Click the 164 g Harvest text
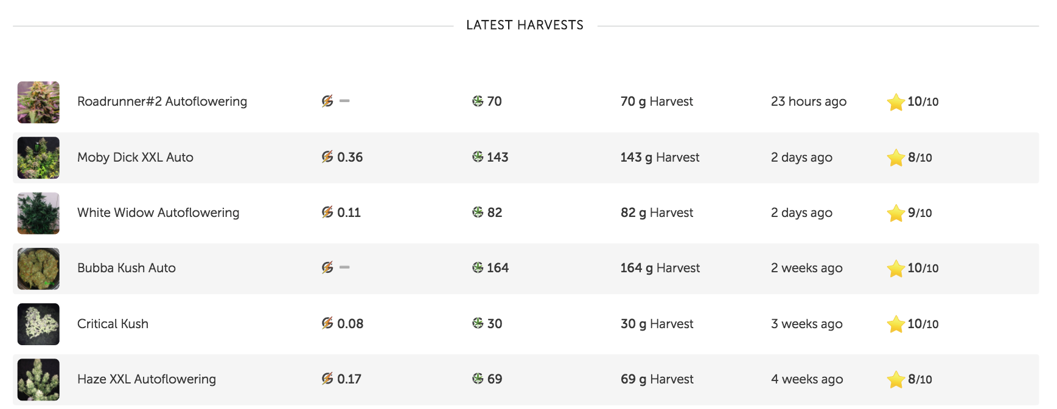 (660, 268)
